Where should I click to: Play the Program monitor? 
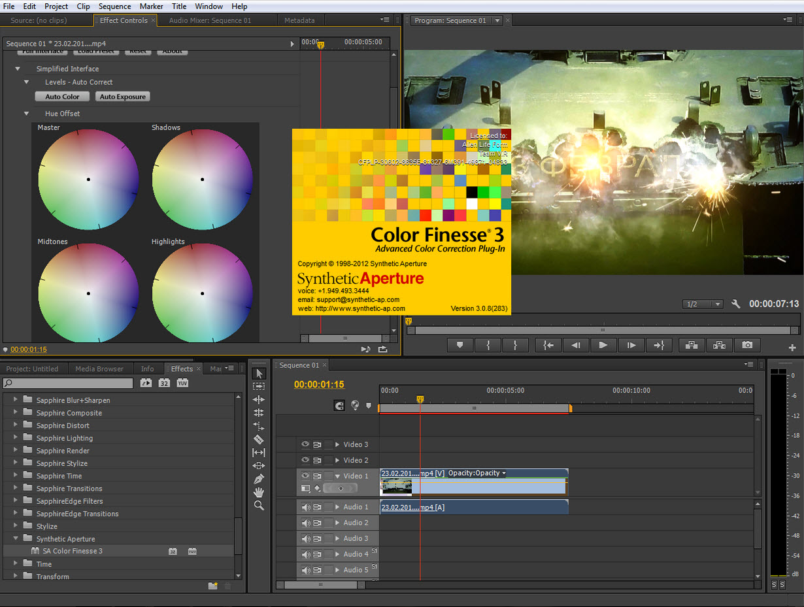603,345
